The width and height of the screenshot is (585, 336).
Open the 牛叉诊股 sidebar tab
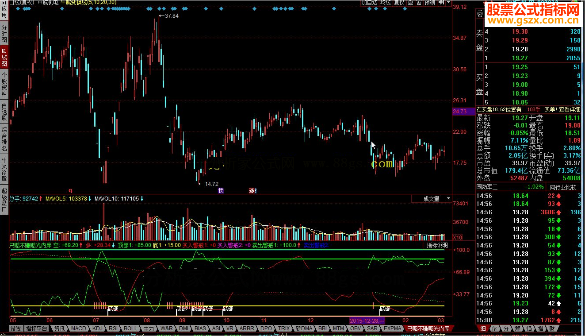[x=4, y=170]
